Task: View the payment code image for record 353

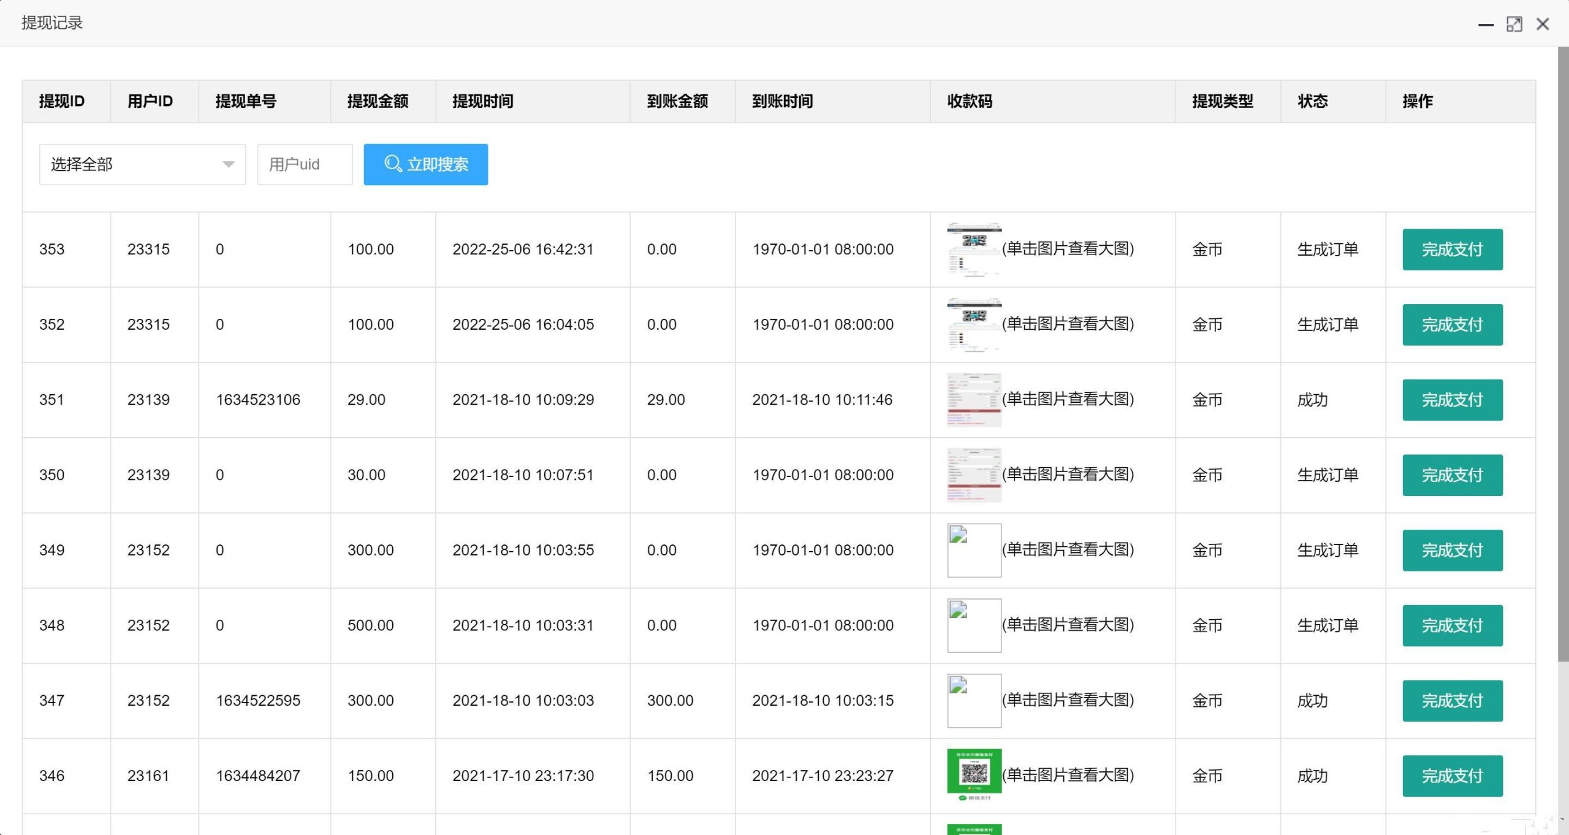Action: [x=973, y=249]
